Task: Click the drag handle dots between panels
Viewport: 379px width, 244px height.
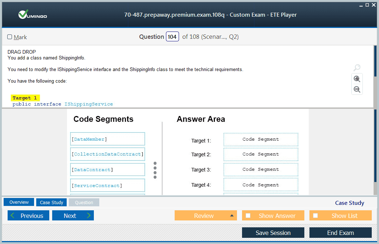Action: (155, 170)
